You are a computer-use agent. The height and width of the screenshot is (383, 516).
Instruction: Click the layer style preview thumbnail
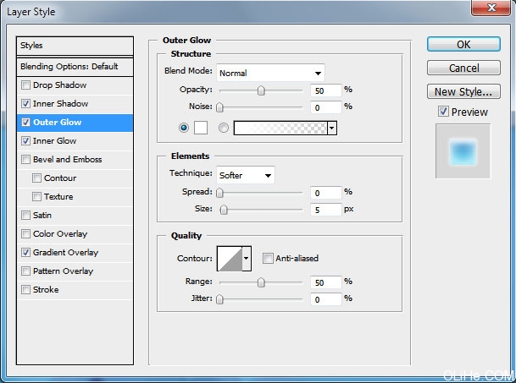[463, 151]
